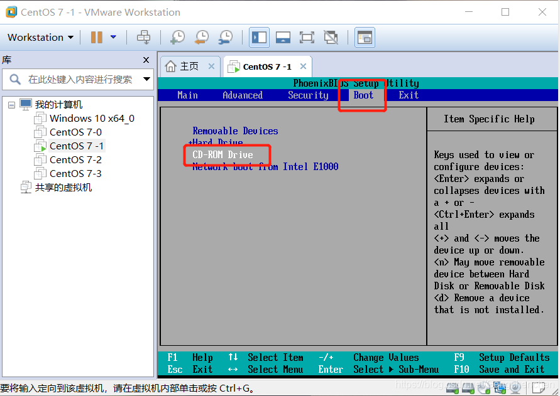560x396 pixels.
Task: Open the search filter dropdown arrow
Action: click(x=146, y=79)
